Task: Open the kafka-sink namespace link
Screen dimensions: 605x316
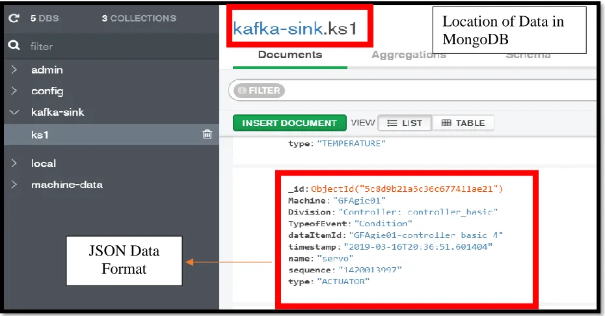Action: click(278, 28)
